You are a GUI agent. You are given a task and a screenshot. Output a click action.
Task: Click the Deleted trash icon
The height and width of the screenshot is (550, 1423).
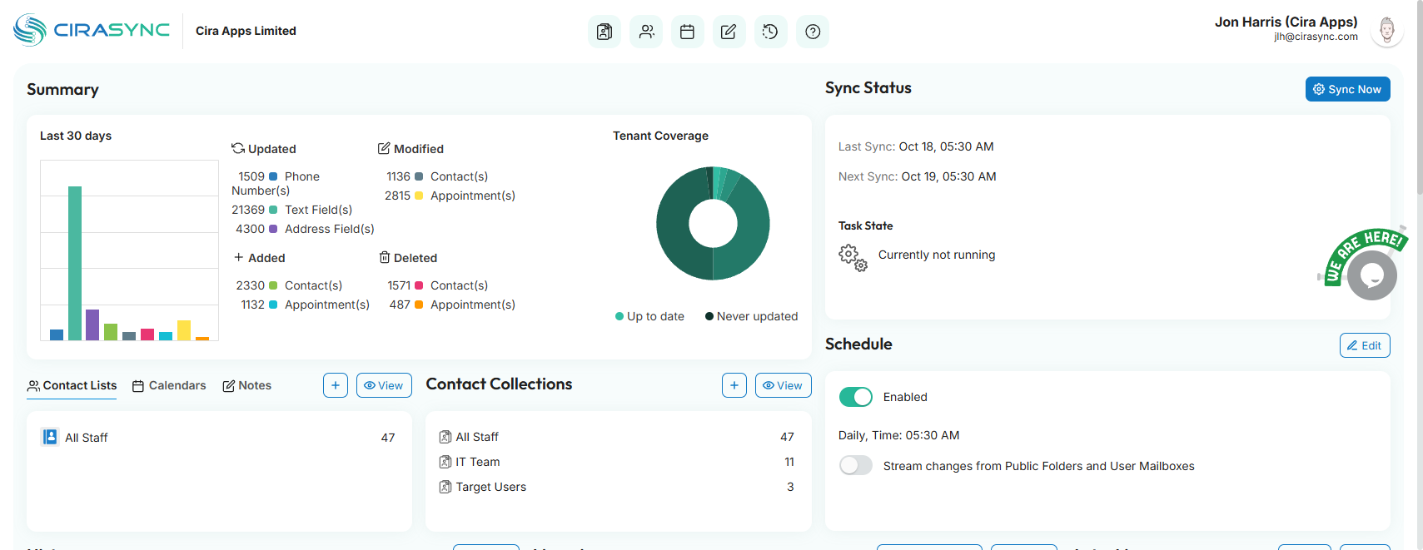click(385, 257)
